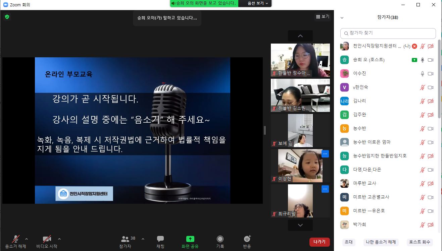This screenshot has height=251, width=442.
Task: Click the red 나가기 leave button
Action: click(x=319, y=242)
